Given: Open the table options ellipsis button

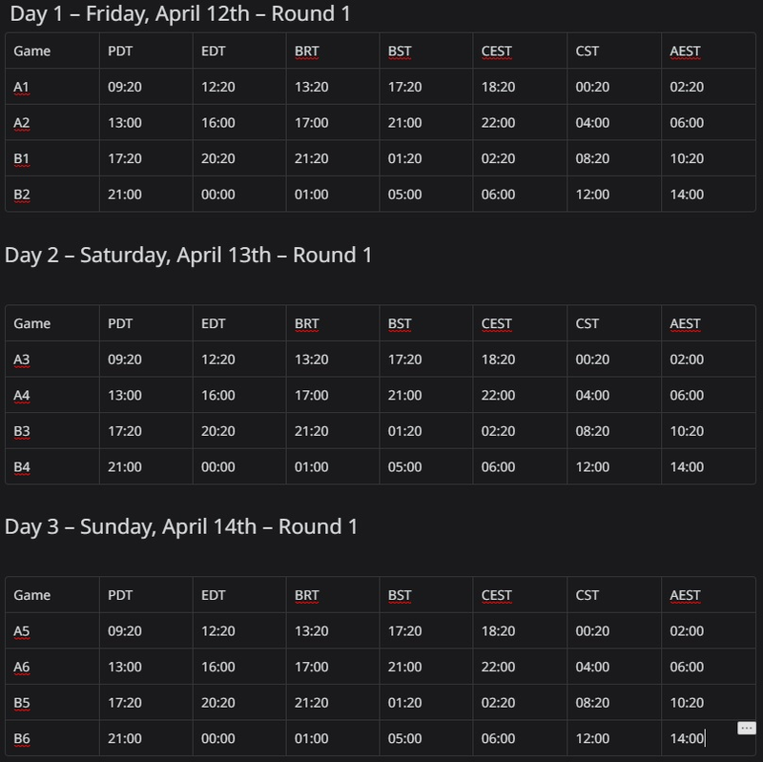Looking at the screenshot, I should coord(747,728).
